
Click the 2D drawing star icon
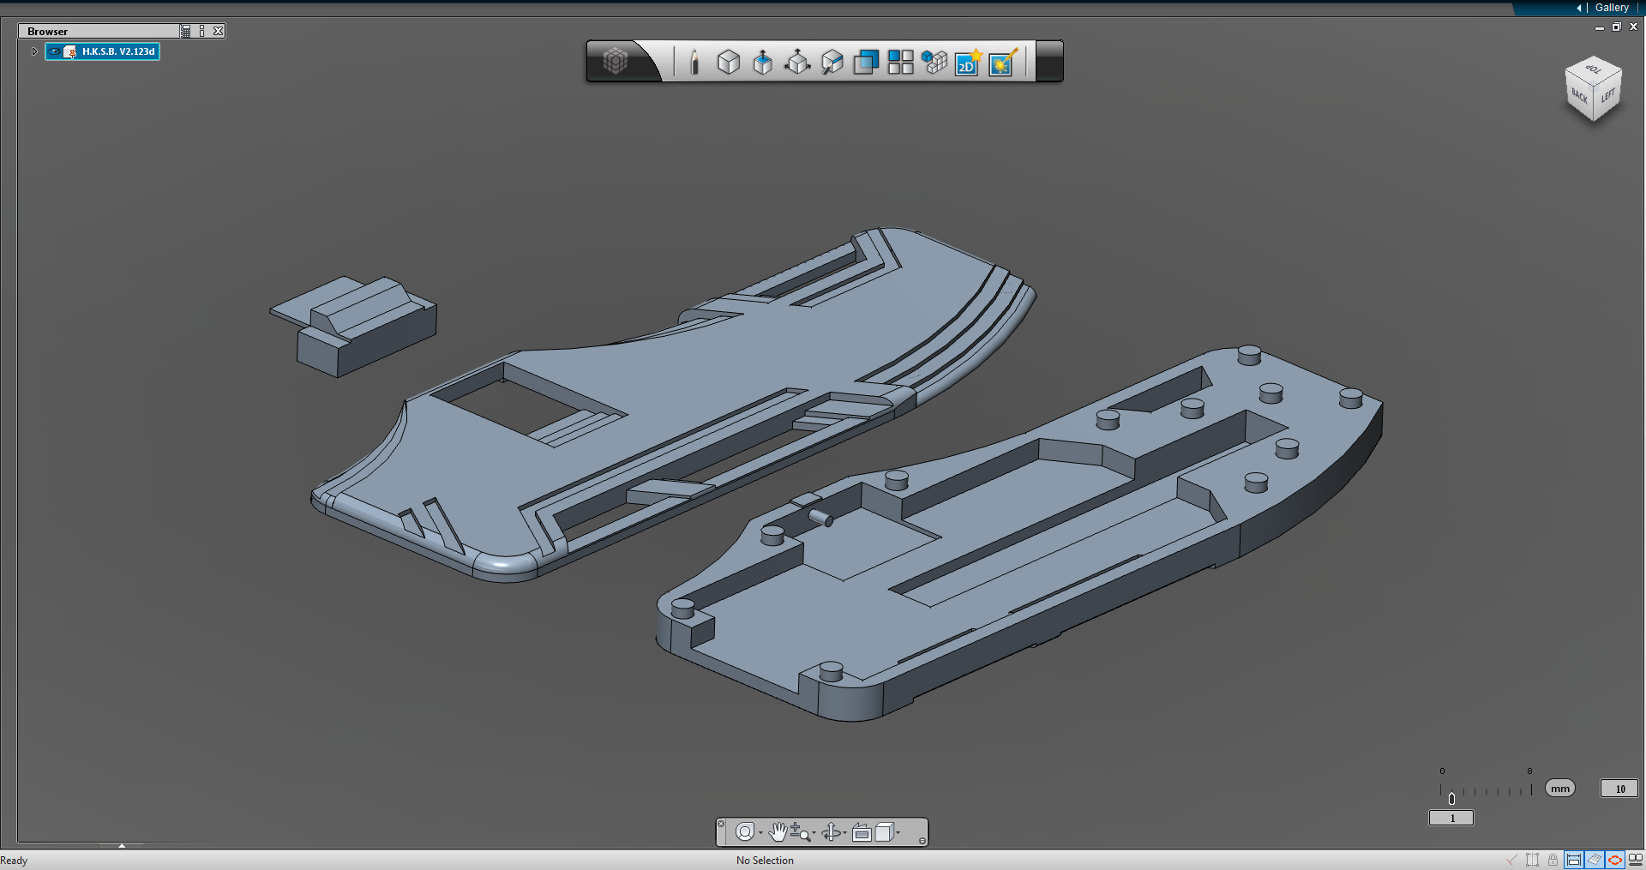[968, 62]
